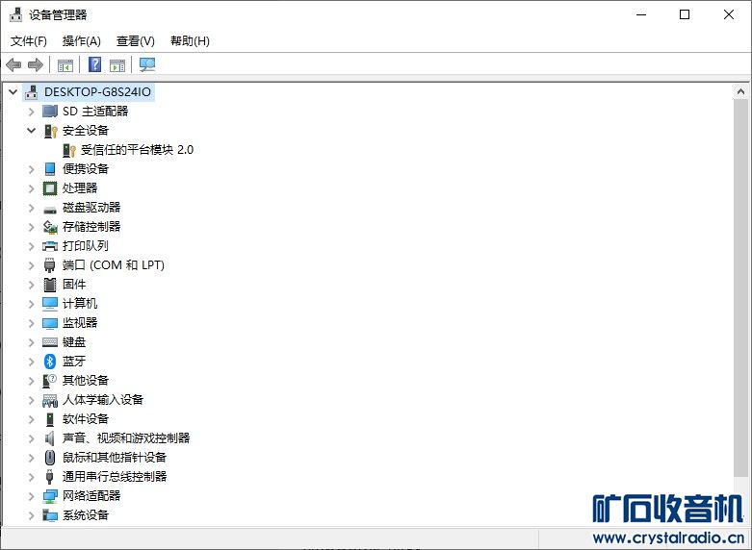Select the 键盘 category label
The width and height of the screenshot is (752, 550).
(x=74, y=342)
